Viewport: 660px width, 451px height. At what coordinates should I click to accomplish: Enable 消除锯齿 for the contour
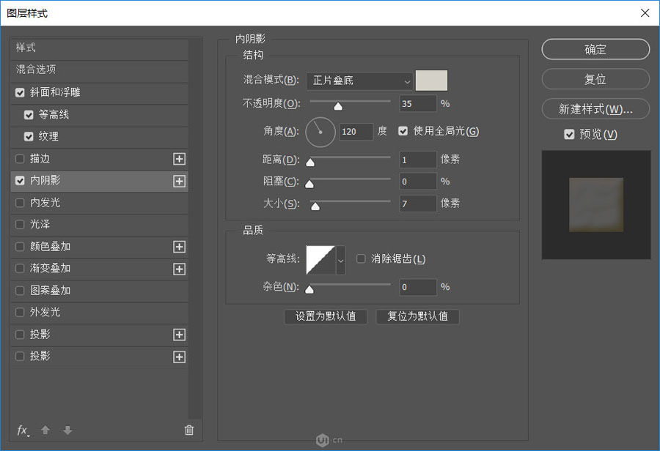click(x=359, y=258)
